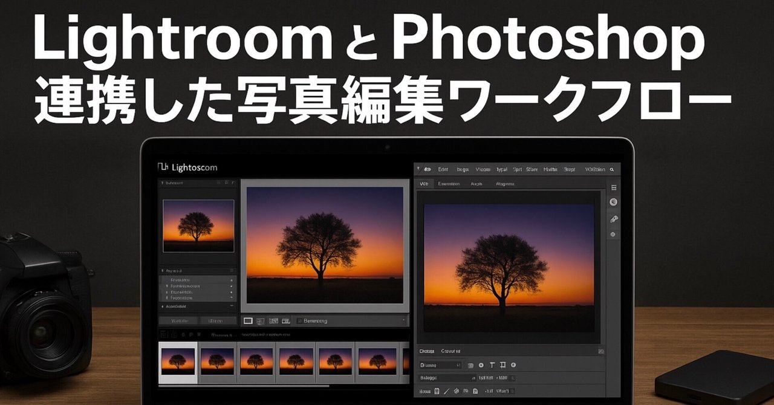
Task: Click the left module button under the presets panel
Action: (180, 320)
